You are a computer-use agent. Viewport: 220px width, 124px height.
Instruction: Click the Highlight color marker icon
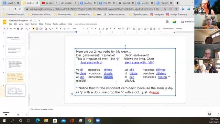pos(114,29)
